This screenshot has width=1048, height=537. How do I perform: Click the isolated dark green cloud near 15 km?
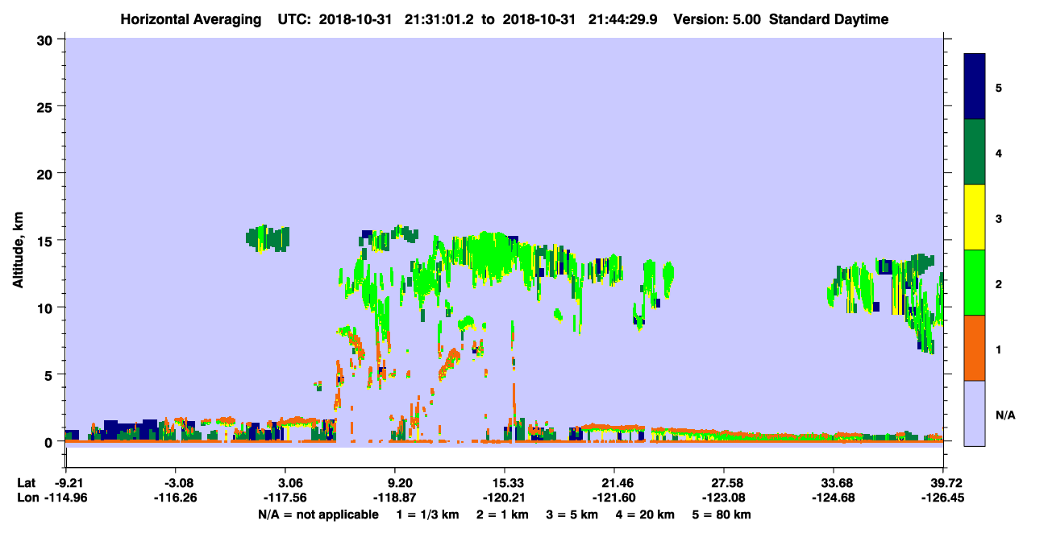click(x=268, y=238)
